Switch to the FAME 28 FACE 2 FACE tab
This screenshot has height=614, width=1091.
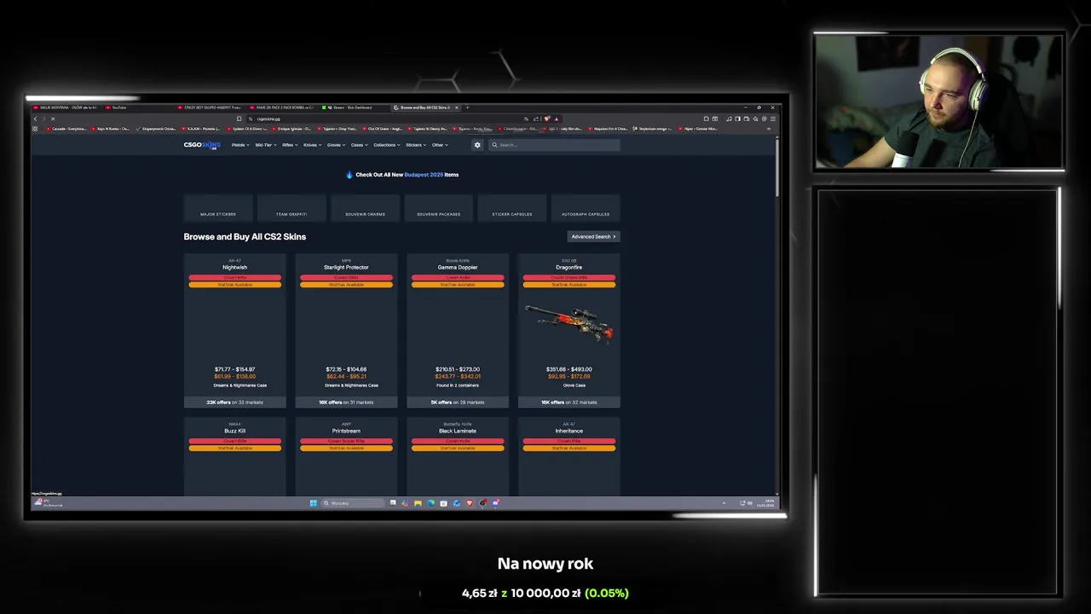[x=283, y=107]
